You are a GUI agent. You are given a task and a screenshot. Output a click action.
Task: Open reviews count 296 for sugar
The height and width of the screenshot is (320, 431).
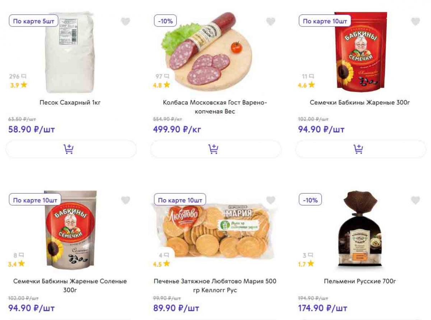[x=18, y=76]
